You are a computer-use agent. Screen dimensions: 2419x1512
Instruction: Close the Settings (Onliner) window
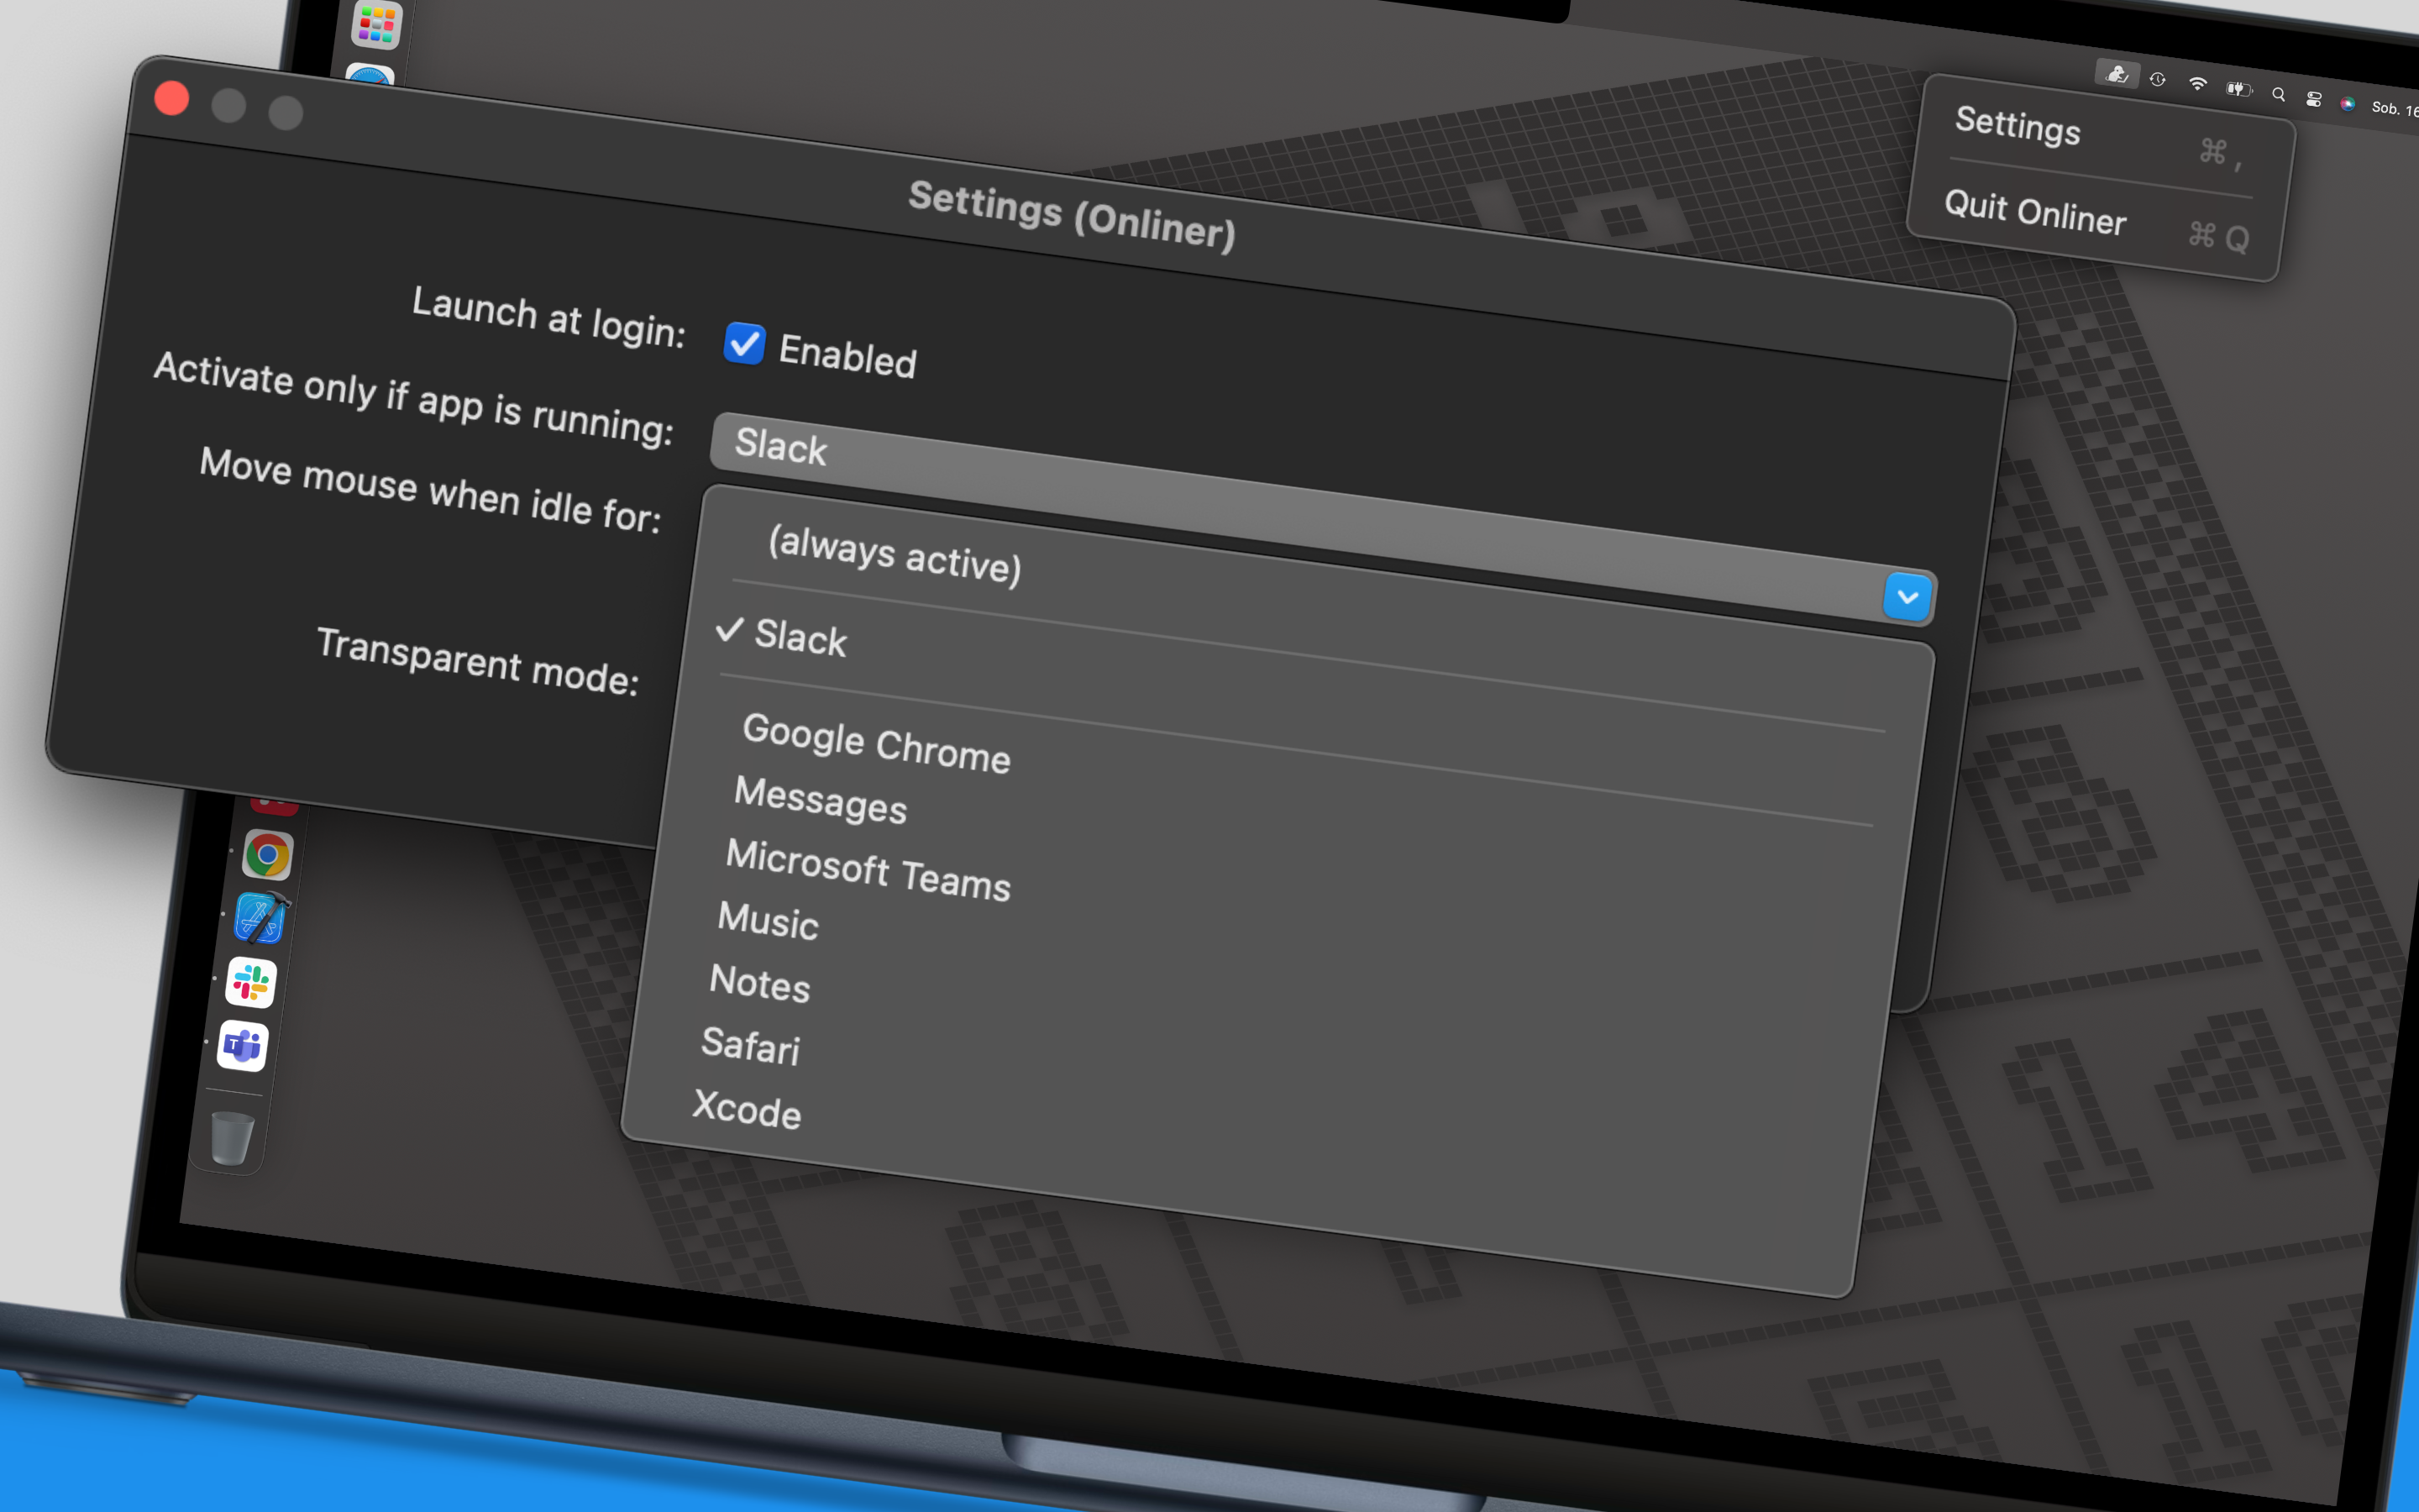tap(172, 98)
